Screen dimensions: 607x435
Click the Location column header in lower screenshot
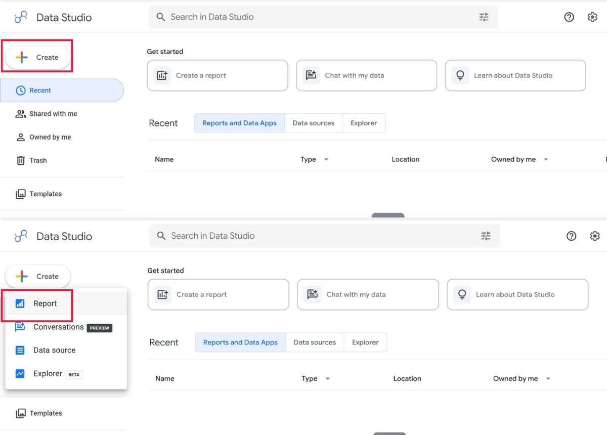407,378
